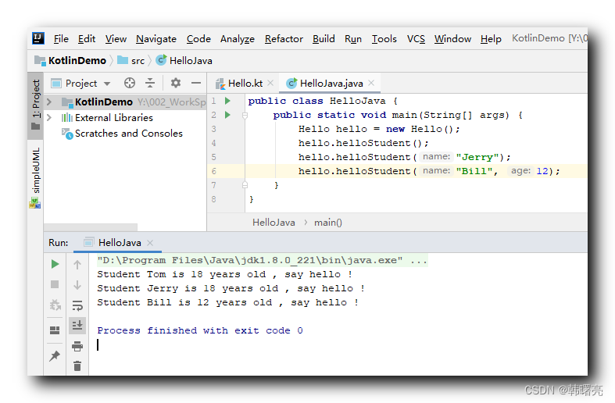Expand the External Libraries tree node

tap(49, 118)
